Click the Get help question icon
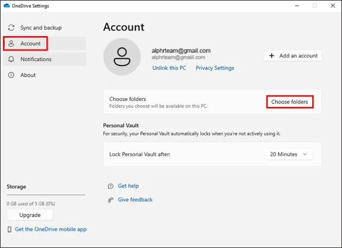The width and height of the screenshot is (342, 248). (111, 186)
